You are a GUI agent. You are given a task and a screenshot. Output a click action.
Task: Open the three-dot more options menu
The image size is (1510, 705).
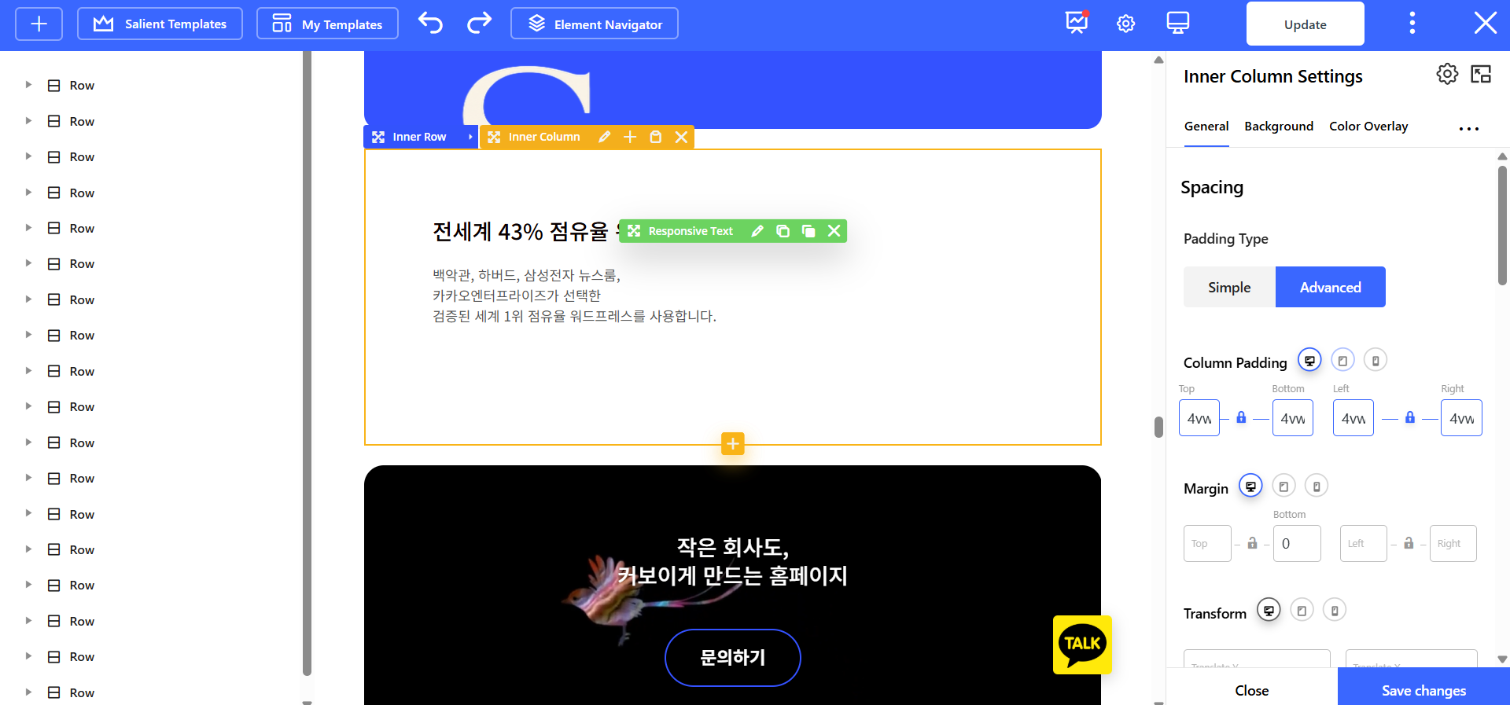click(x=1412, y=24)
